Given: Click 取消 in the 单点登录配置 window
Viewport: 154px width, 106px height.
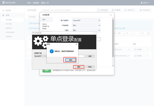Looking at the screenshot, I should coord(90,67).
